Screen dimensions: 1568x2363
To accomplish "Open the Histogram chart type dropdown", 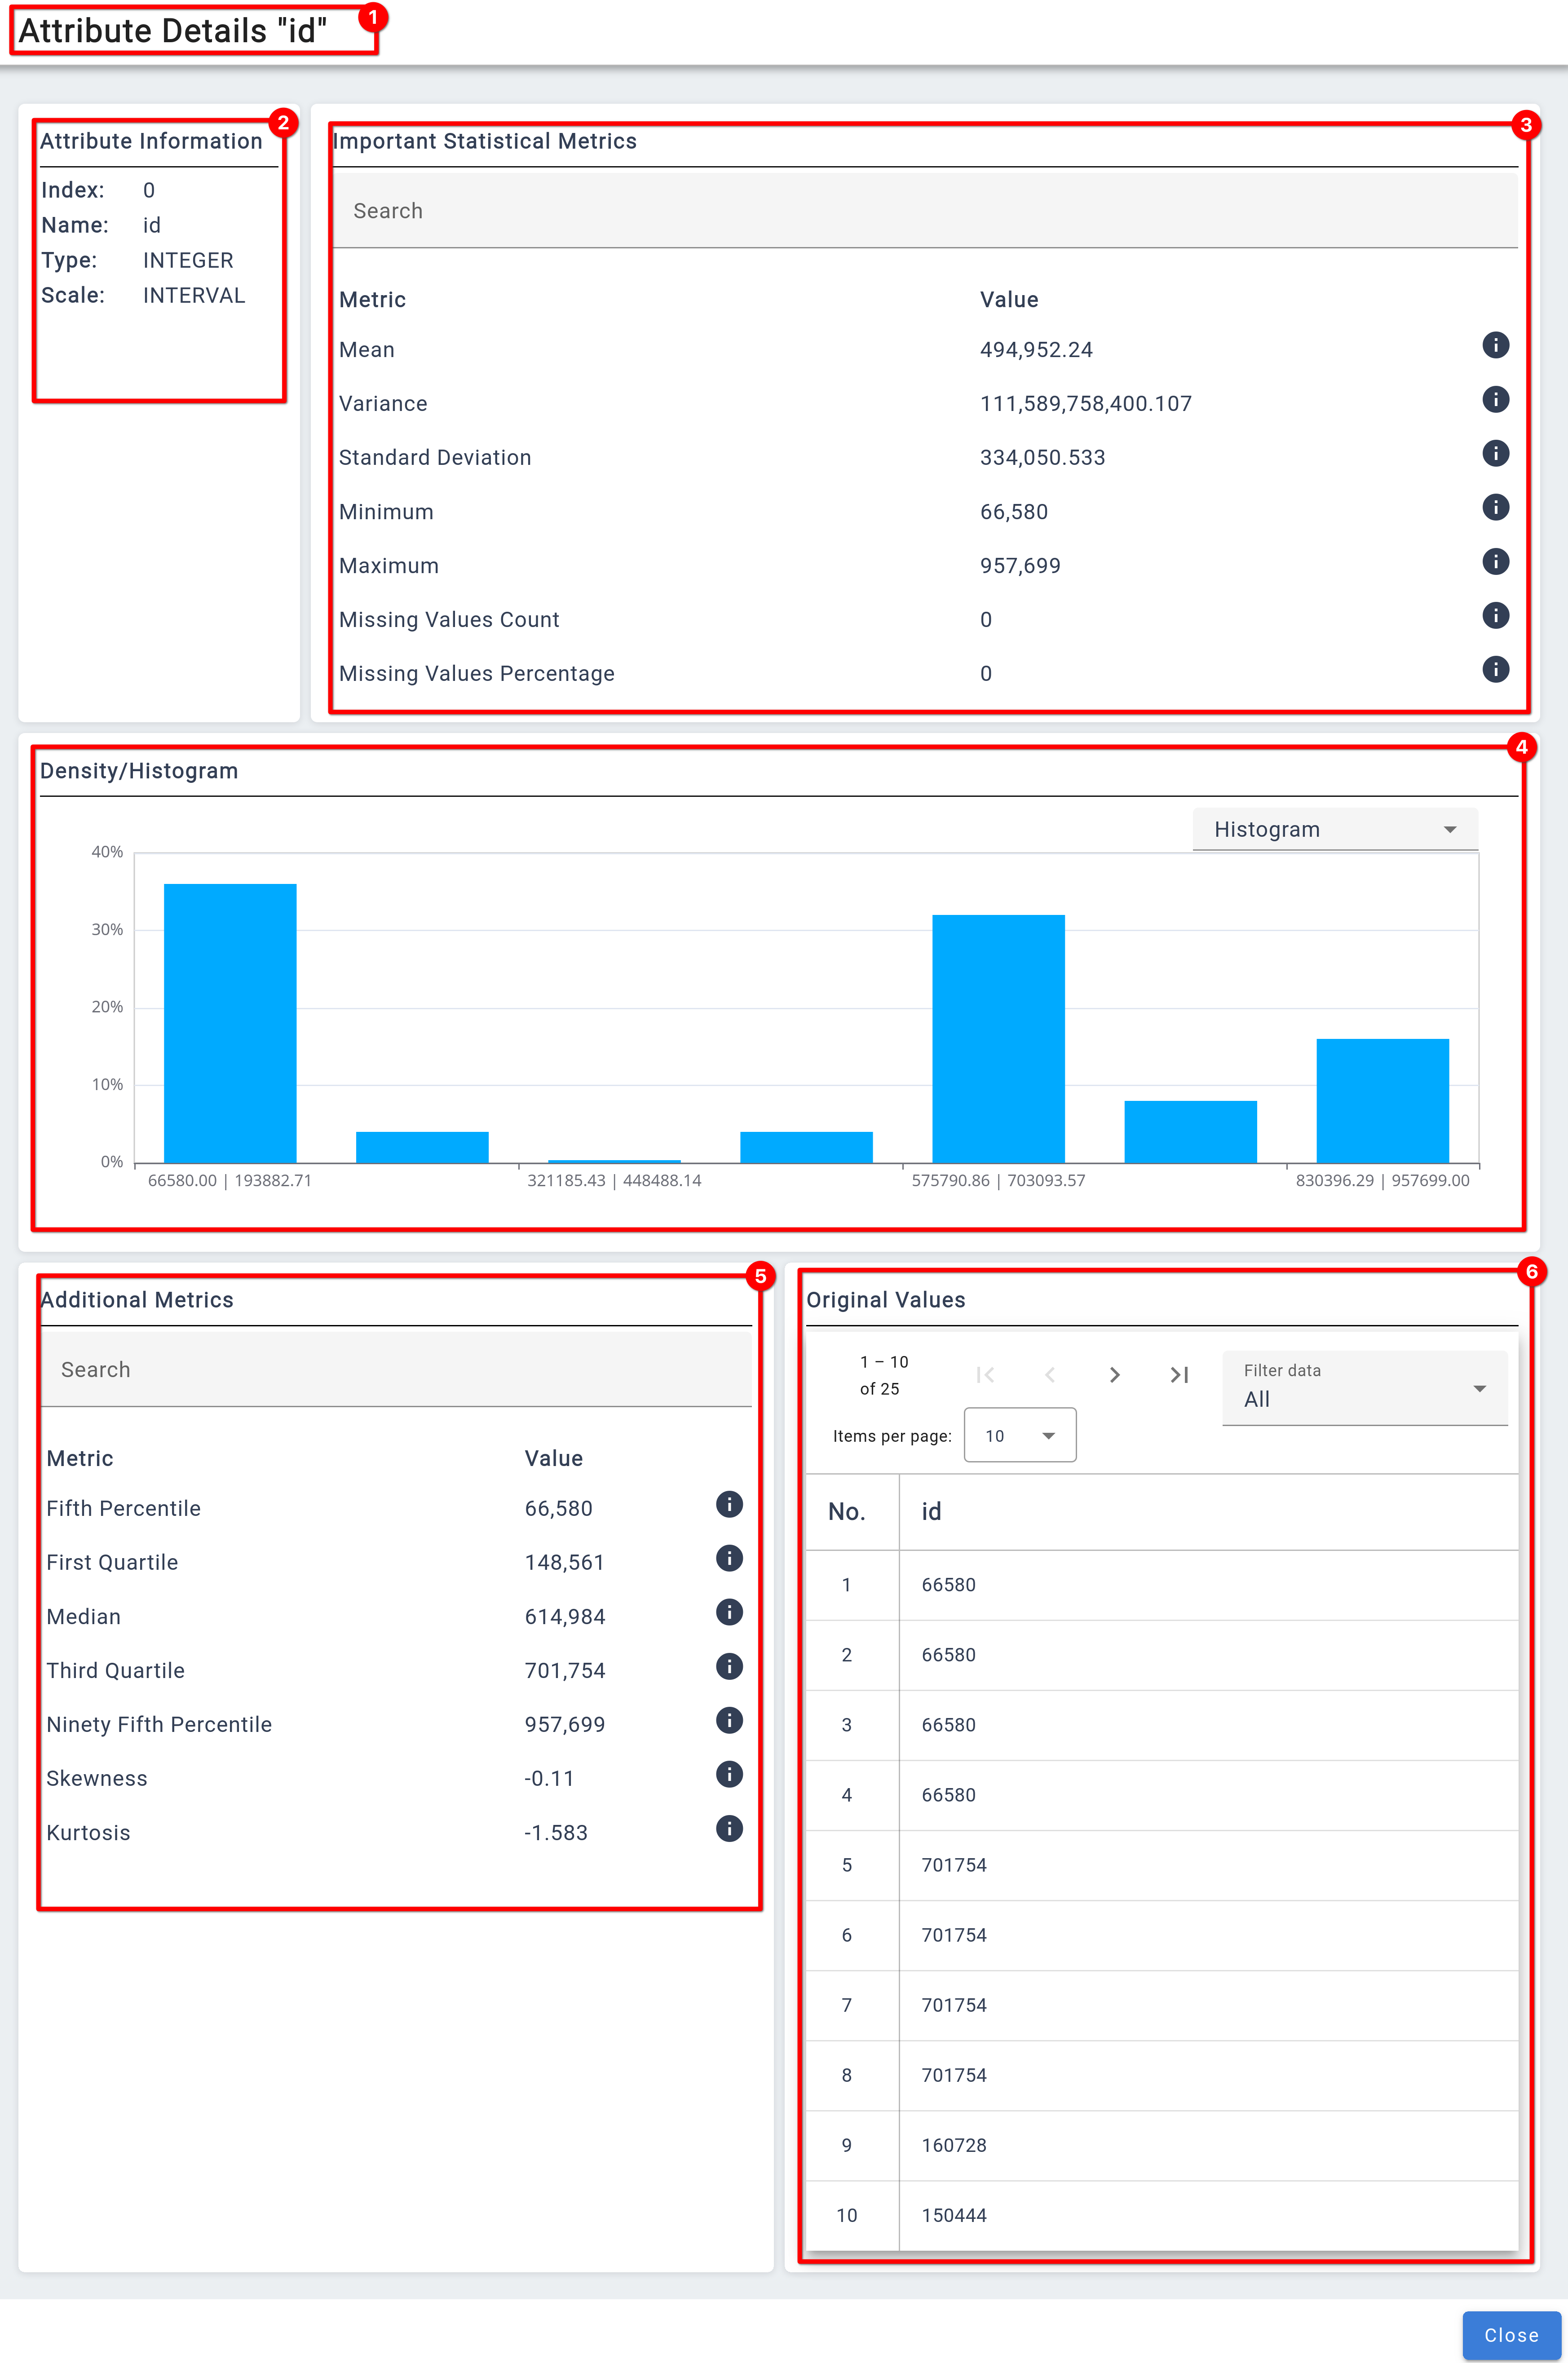I will [1335, 829].
